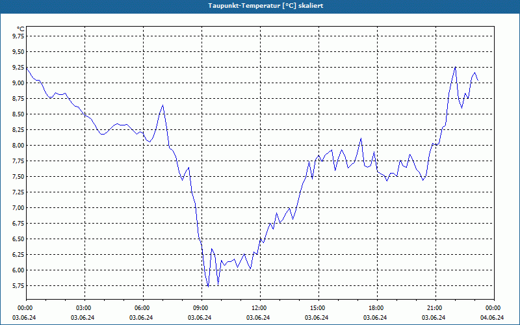
Task: Click the 7,75 y-axis label
Action: coord(18,161)
